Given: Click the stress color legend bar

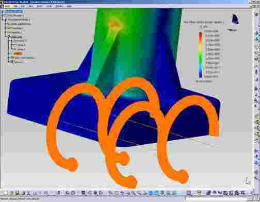Looking at the screenshot, I should point(201,55).
